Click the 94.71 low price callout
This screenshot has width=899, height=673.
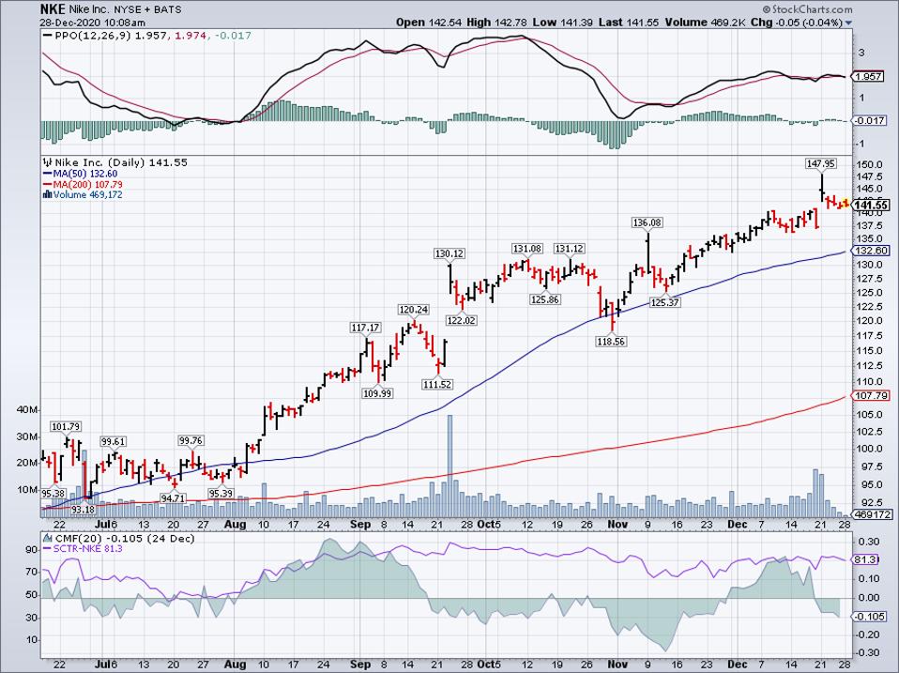pos(173,498)
